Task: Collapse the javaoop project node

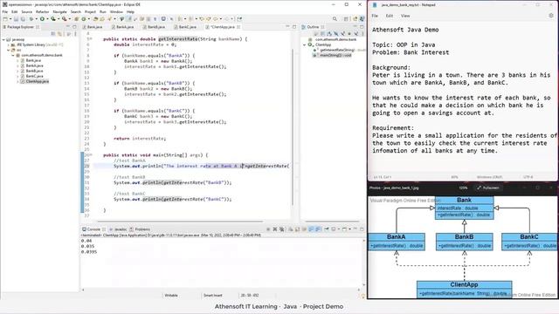Action: (3, 40)
